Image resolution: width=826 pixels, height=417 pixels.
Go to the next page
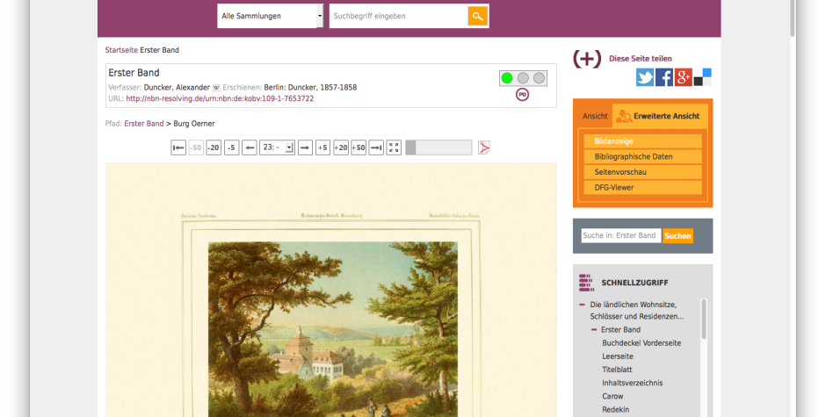click(305, 148)
